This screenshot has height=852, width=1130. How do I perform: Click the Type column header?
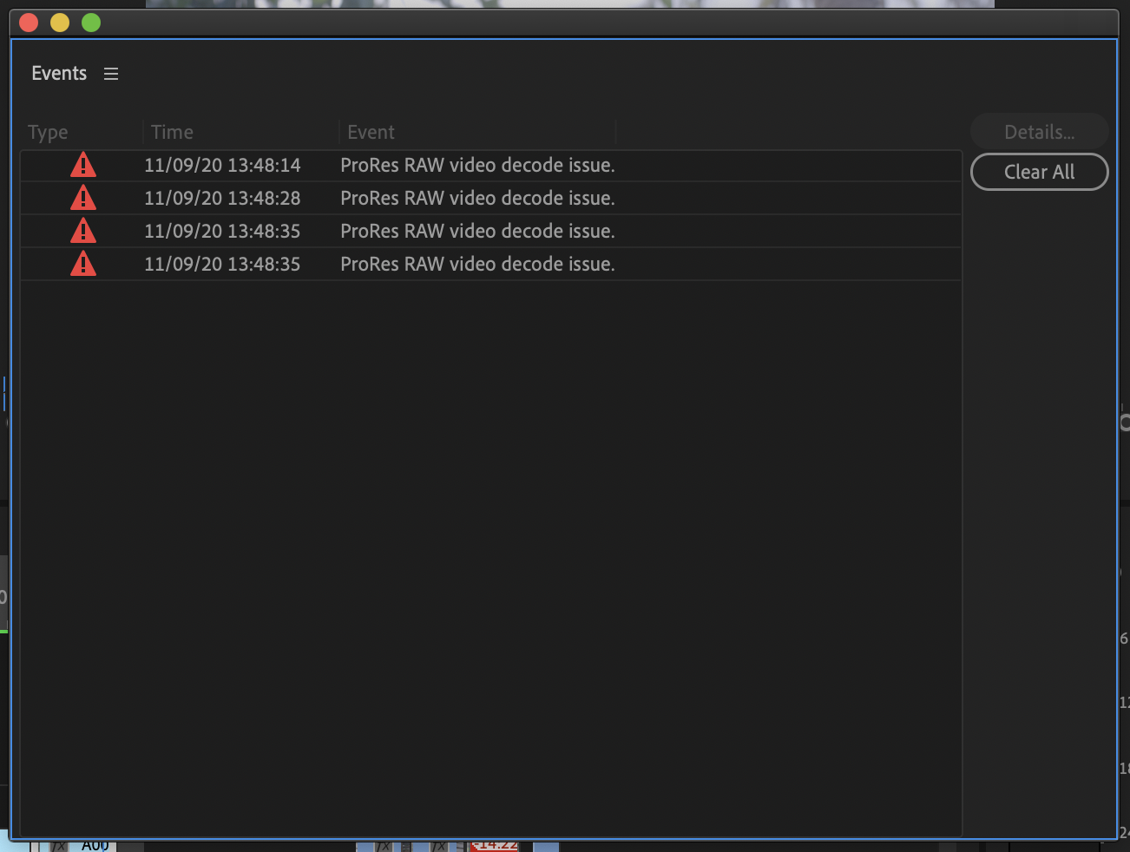[x=48, y=132]
